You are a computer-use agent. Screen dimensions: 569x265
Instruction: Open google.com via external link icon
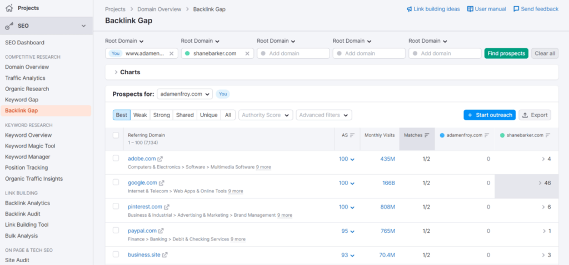pos(162,183)
